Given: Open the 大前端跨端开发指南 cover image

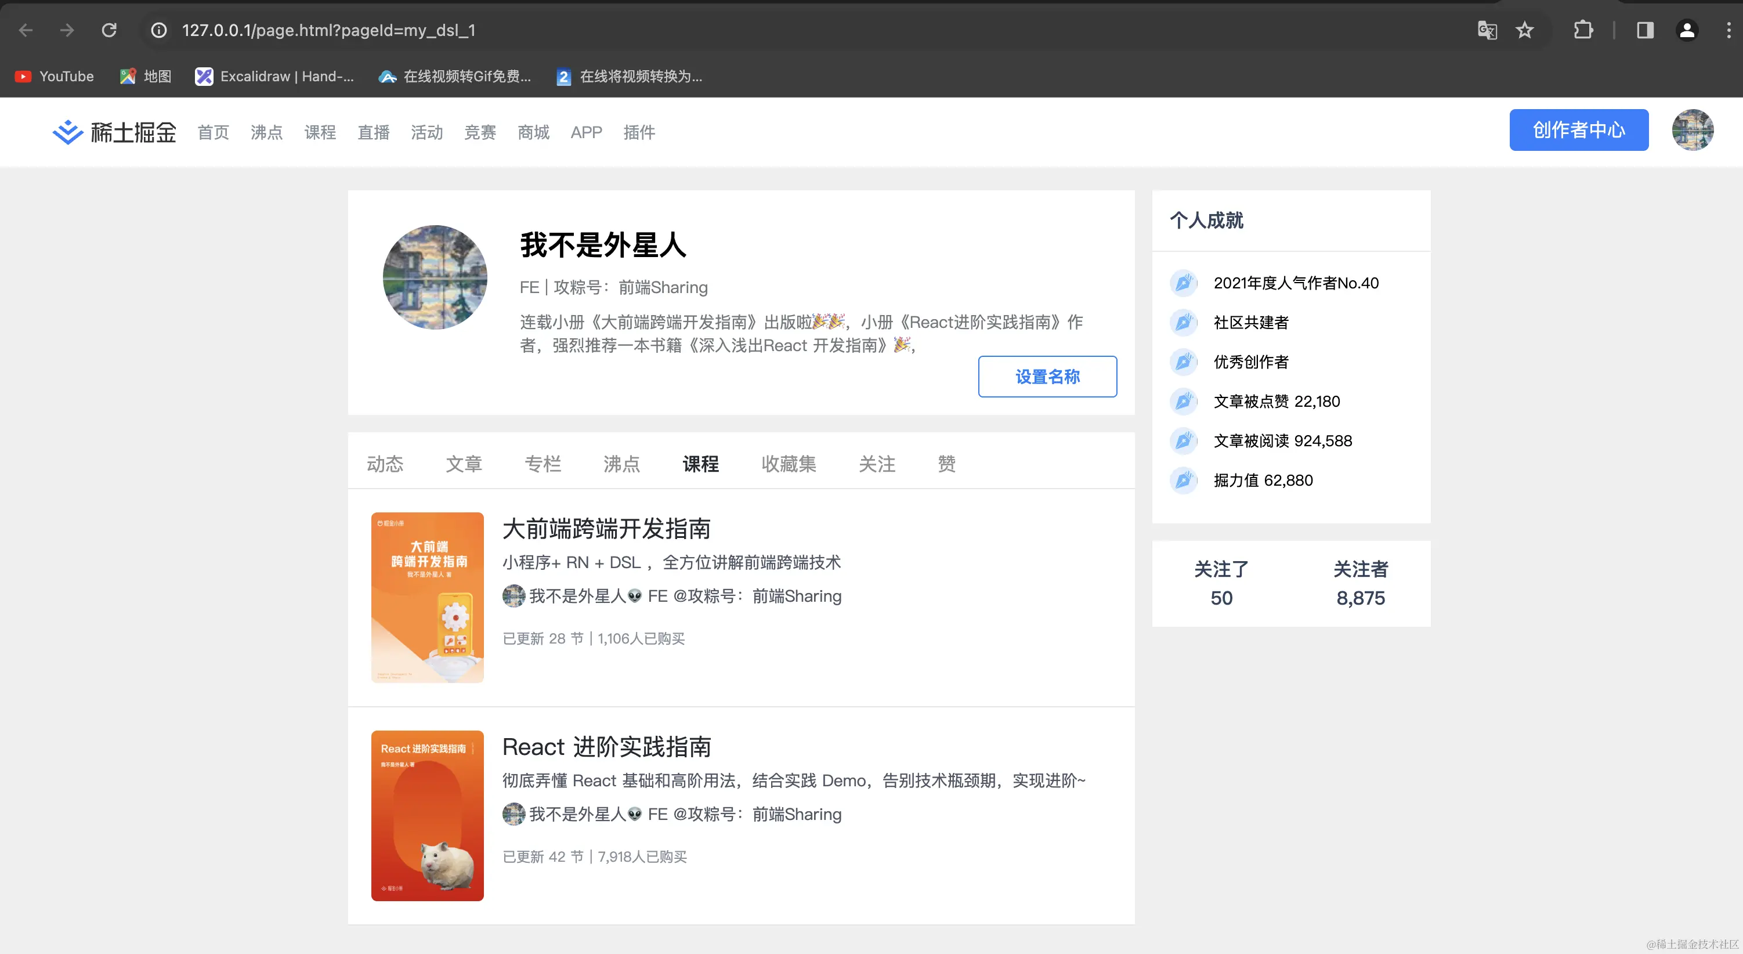Looking at the screenshot, I should coord(428,598).
